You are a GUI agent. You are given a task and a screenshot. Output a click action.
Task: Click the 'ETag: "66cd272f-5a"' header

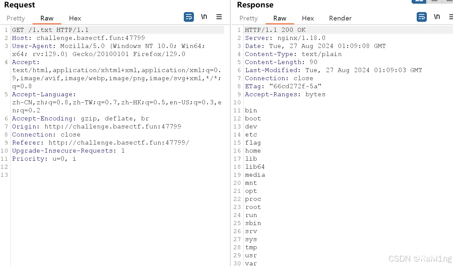[283, 86]
